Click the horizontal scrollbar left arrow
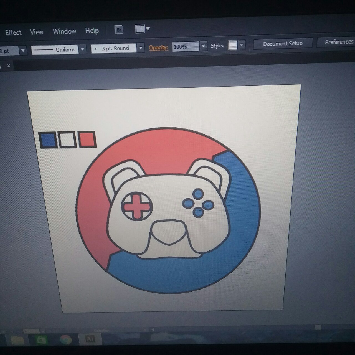Image resolution: width=355 pixels, height=355 pixels. point(153,330)
